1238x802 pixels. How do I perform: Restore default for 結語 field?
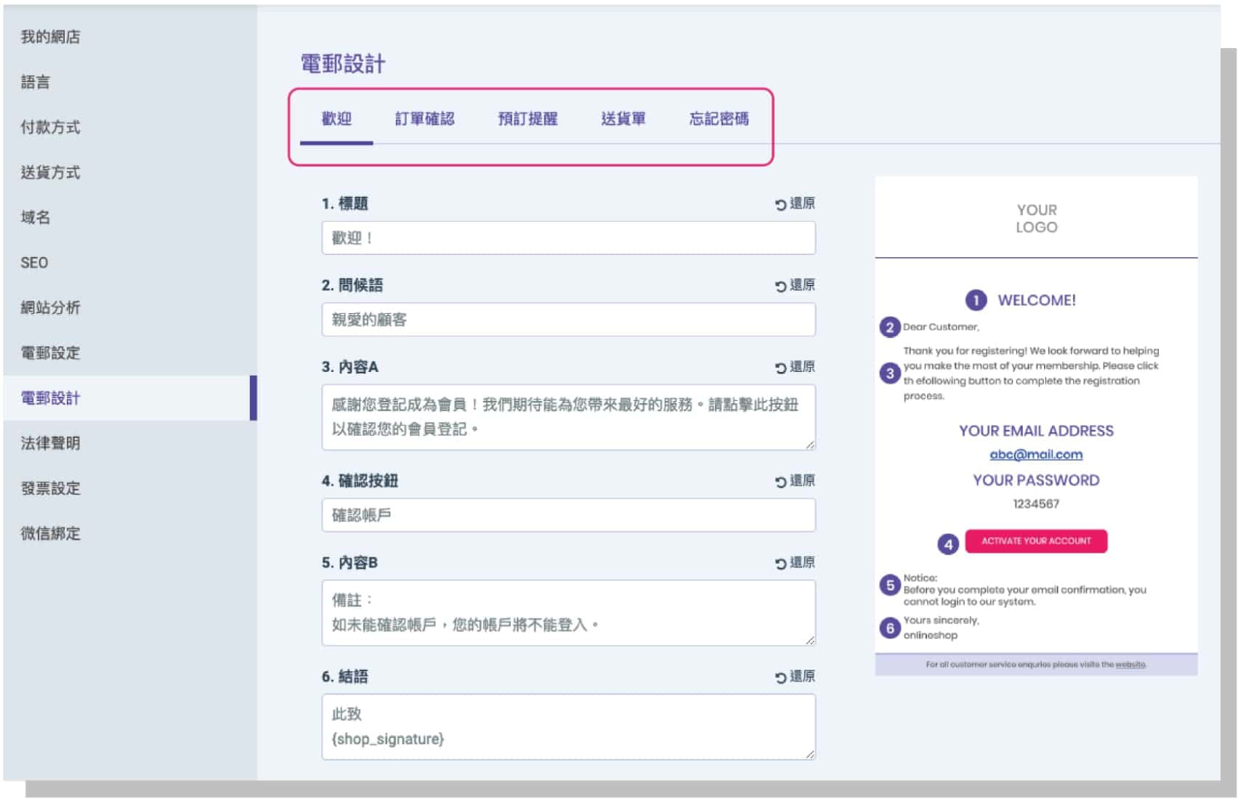pos(795,677)
